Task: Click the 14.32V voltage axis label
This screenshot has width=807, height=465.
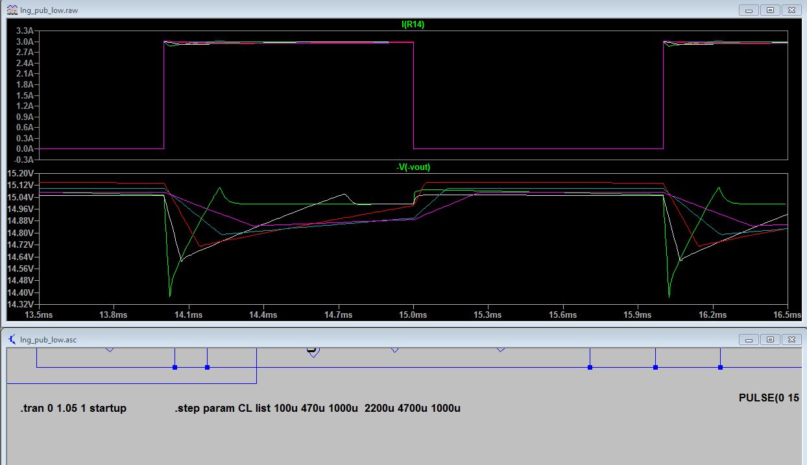Action: coord(20,304)
